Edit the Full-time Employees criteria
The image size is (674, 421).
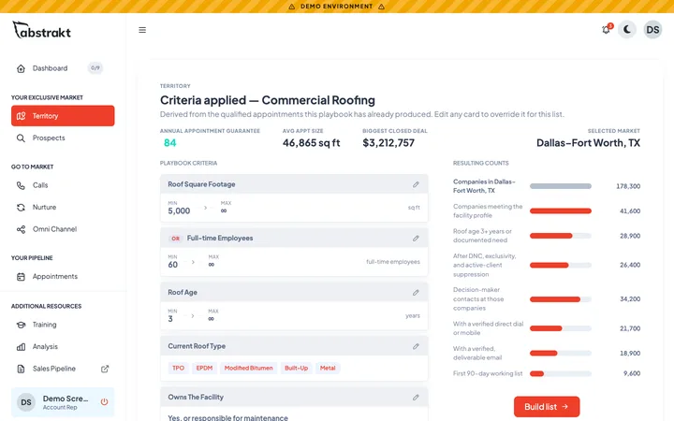(x=416, y=239)
